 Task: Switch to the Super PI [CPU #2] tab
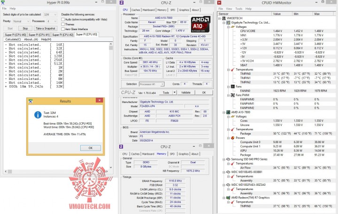click(x=63, y=35)
